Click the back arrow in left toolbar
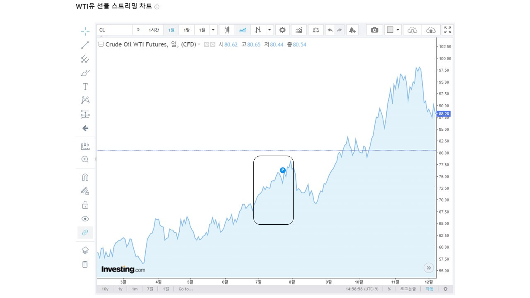The height and width of the screenshot is (298, 530). tap(85, 128)
